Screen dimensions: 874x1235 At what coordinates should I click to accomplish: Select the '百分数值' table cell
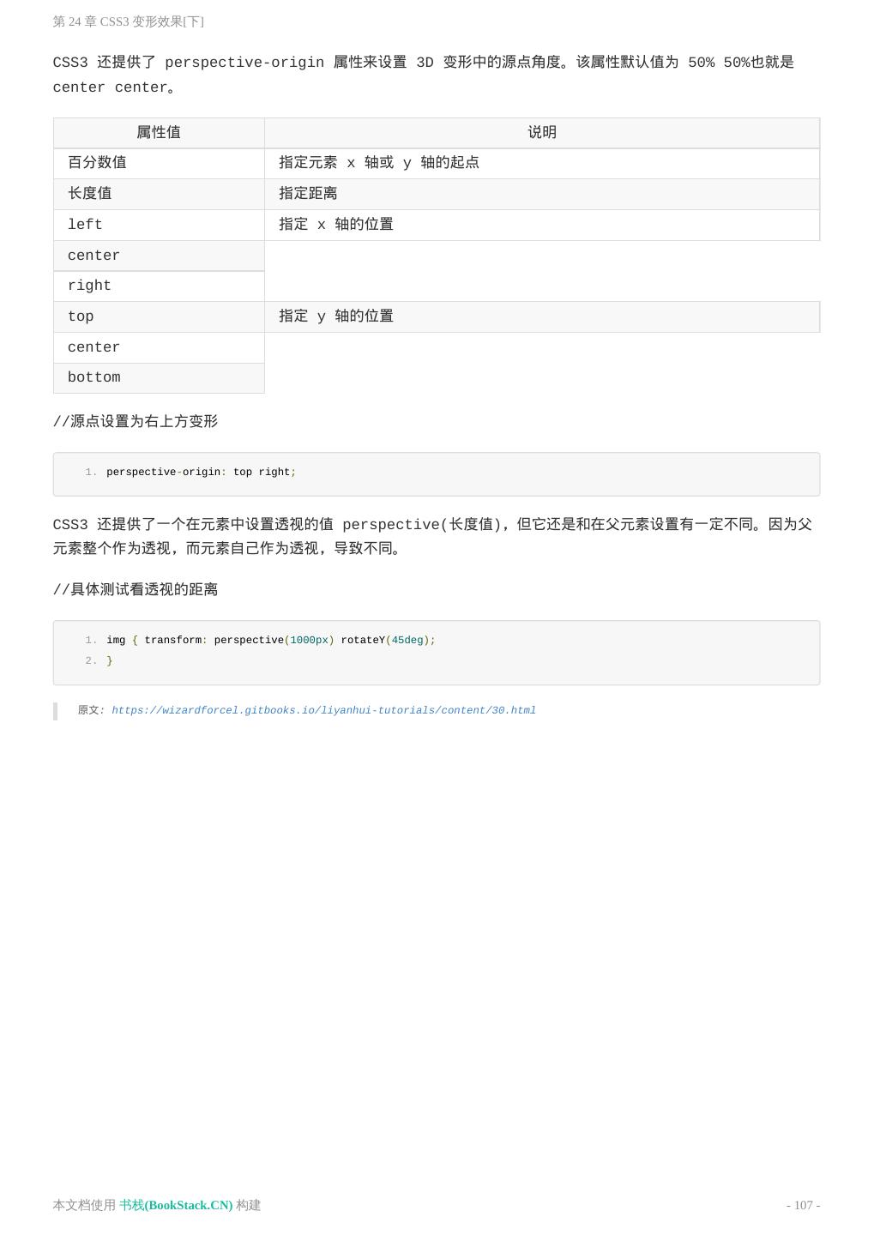pyautogui.click(x=159, y=163)
